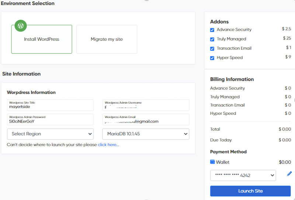Click the pencil edit icon beside card
Viewport: 295px width, 200px height.
(x=289, y=173)
